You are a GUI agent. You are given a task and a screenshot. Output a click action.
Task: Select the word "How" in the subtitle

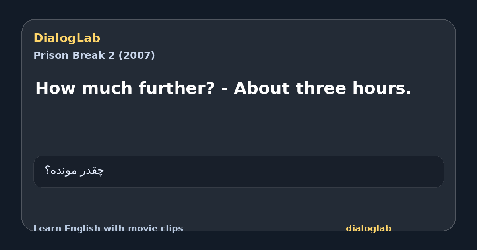point(55,88)
